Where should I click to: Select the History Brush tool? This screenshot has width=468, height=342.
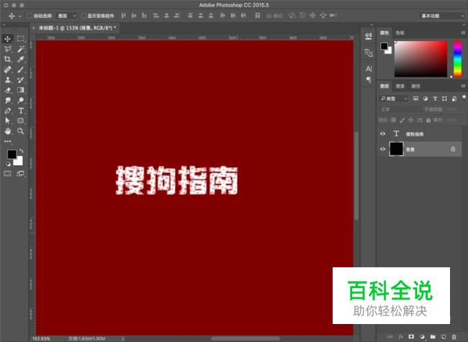click(21, 80)
